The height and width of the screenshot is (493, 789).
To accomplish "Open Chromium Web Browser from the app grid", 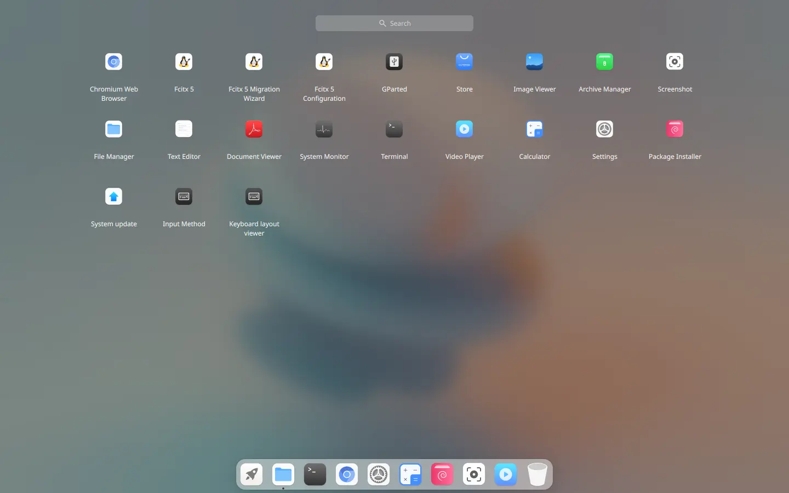I will click(113, 62).
